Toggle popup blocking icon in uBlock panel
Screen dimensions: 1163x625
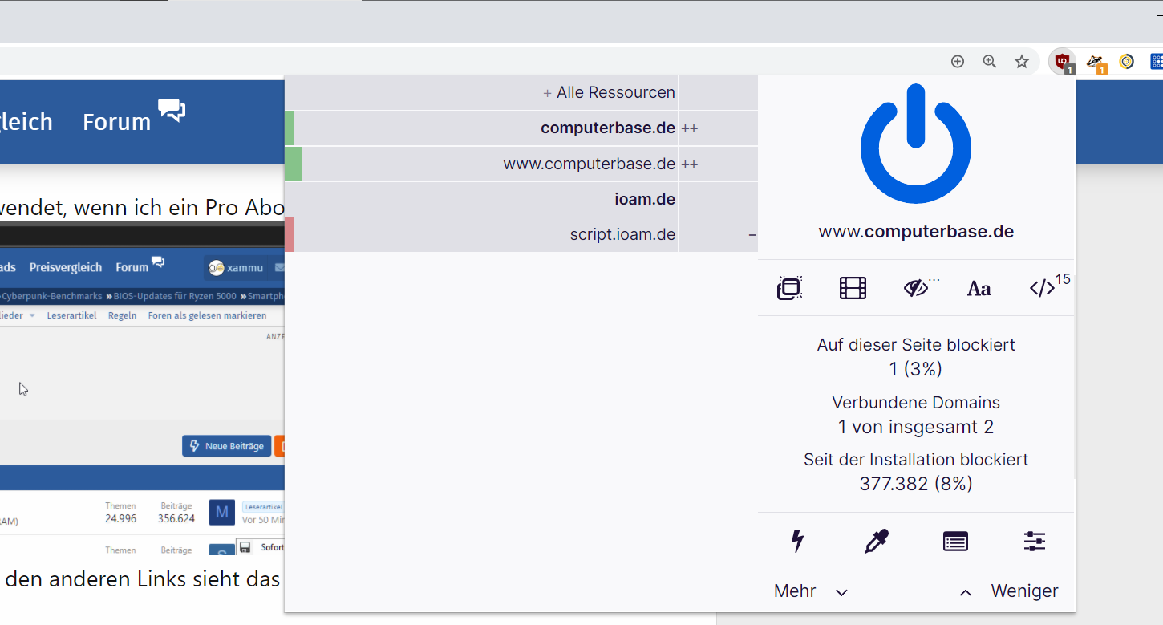[790, 288]
